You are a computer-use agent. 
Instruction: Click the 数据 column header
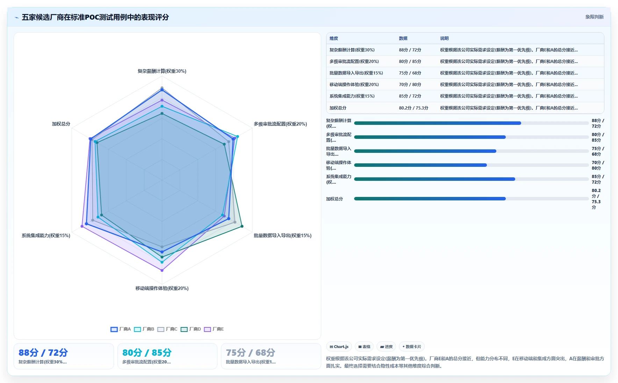pyautogui.click(x=403, y=38)
